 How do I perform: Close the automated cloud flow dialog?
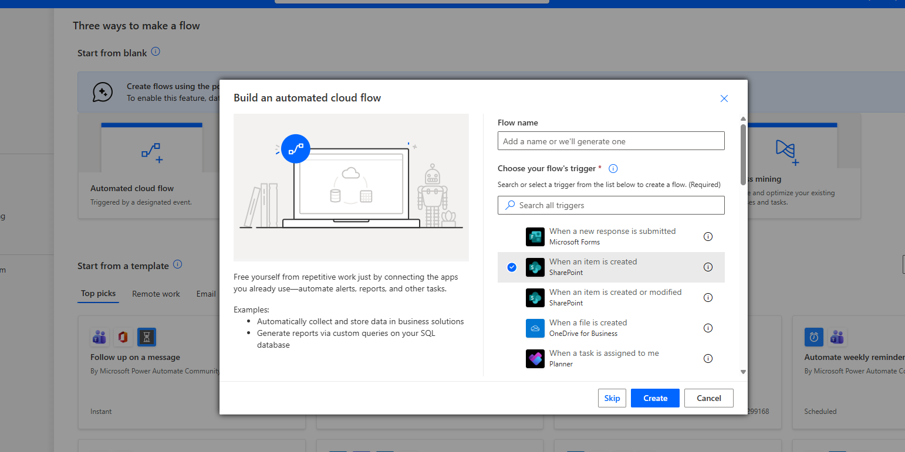724,98
